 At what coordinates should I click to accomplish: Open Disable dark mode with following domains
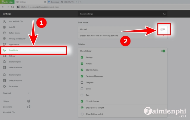pyautogui.click(x=123, y=36)
